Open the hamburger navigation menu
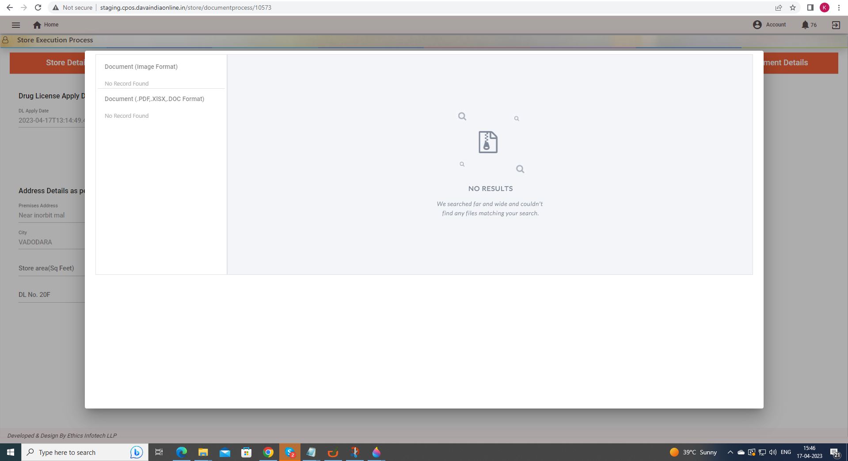Screen dimensions: 848x461 pyautogui.click(x=16, y=25)
